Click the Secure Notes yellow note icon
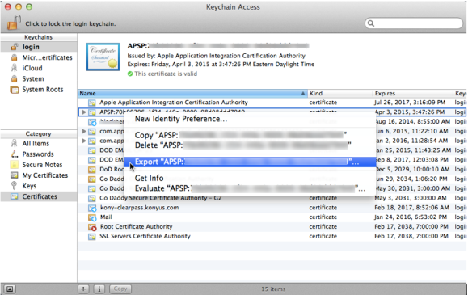Viewport: 468px width, 295px height. click(14, 165)
